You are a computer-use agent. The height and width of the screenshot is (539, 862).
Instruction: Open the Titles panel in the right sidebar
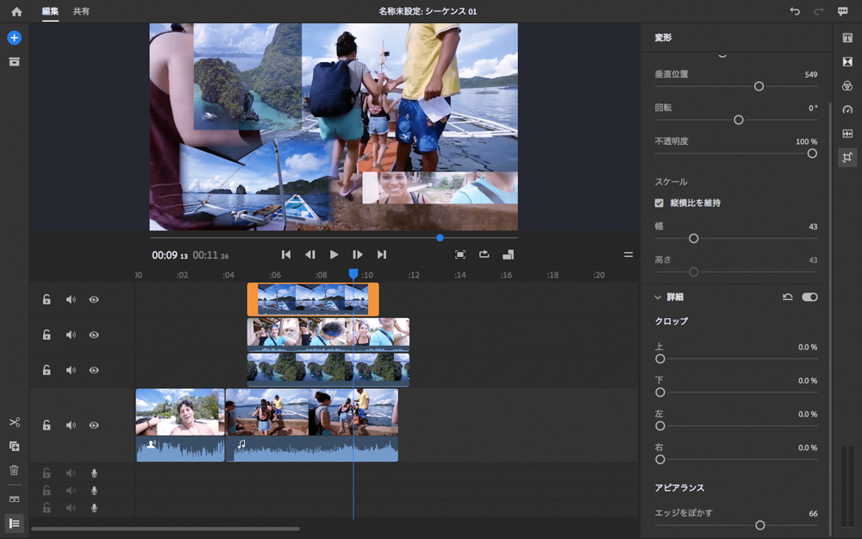click(x=847, y=38)
